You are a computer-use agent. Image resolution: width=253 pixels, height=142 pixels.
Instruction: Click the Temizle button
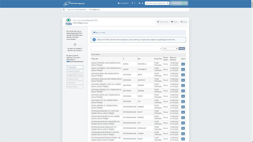pyautogui.click(x=181, y=48)
